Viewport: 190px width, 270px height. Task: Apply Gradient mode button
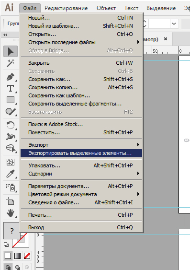coord(18,256)
